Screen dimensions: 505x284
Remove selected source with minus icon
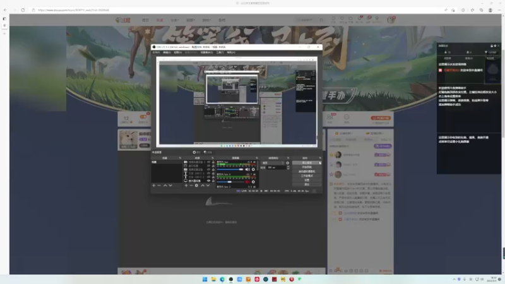coord(191,186)
